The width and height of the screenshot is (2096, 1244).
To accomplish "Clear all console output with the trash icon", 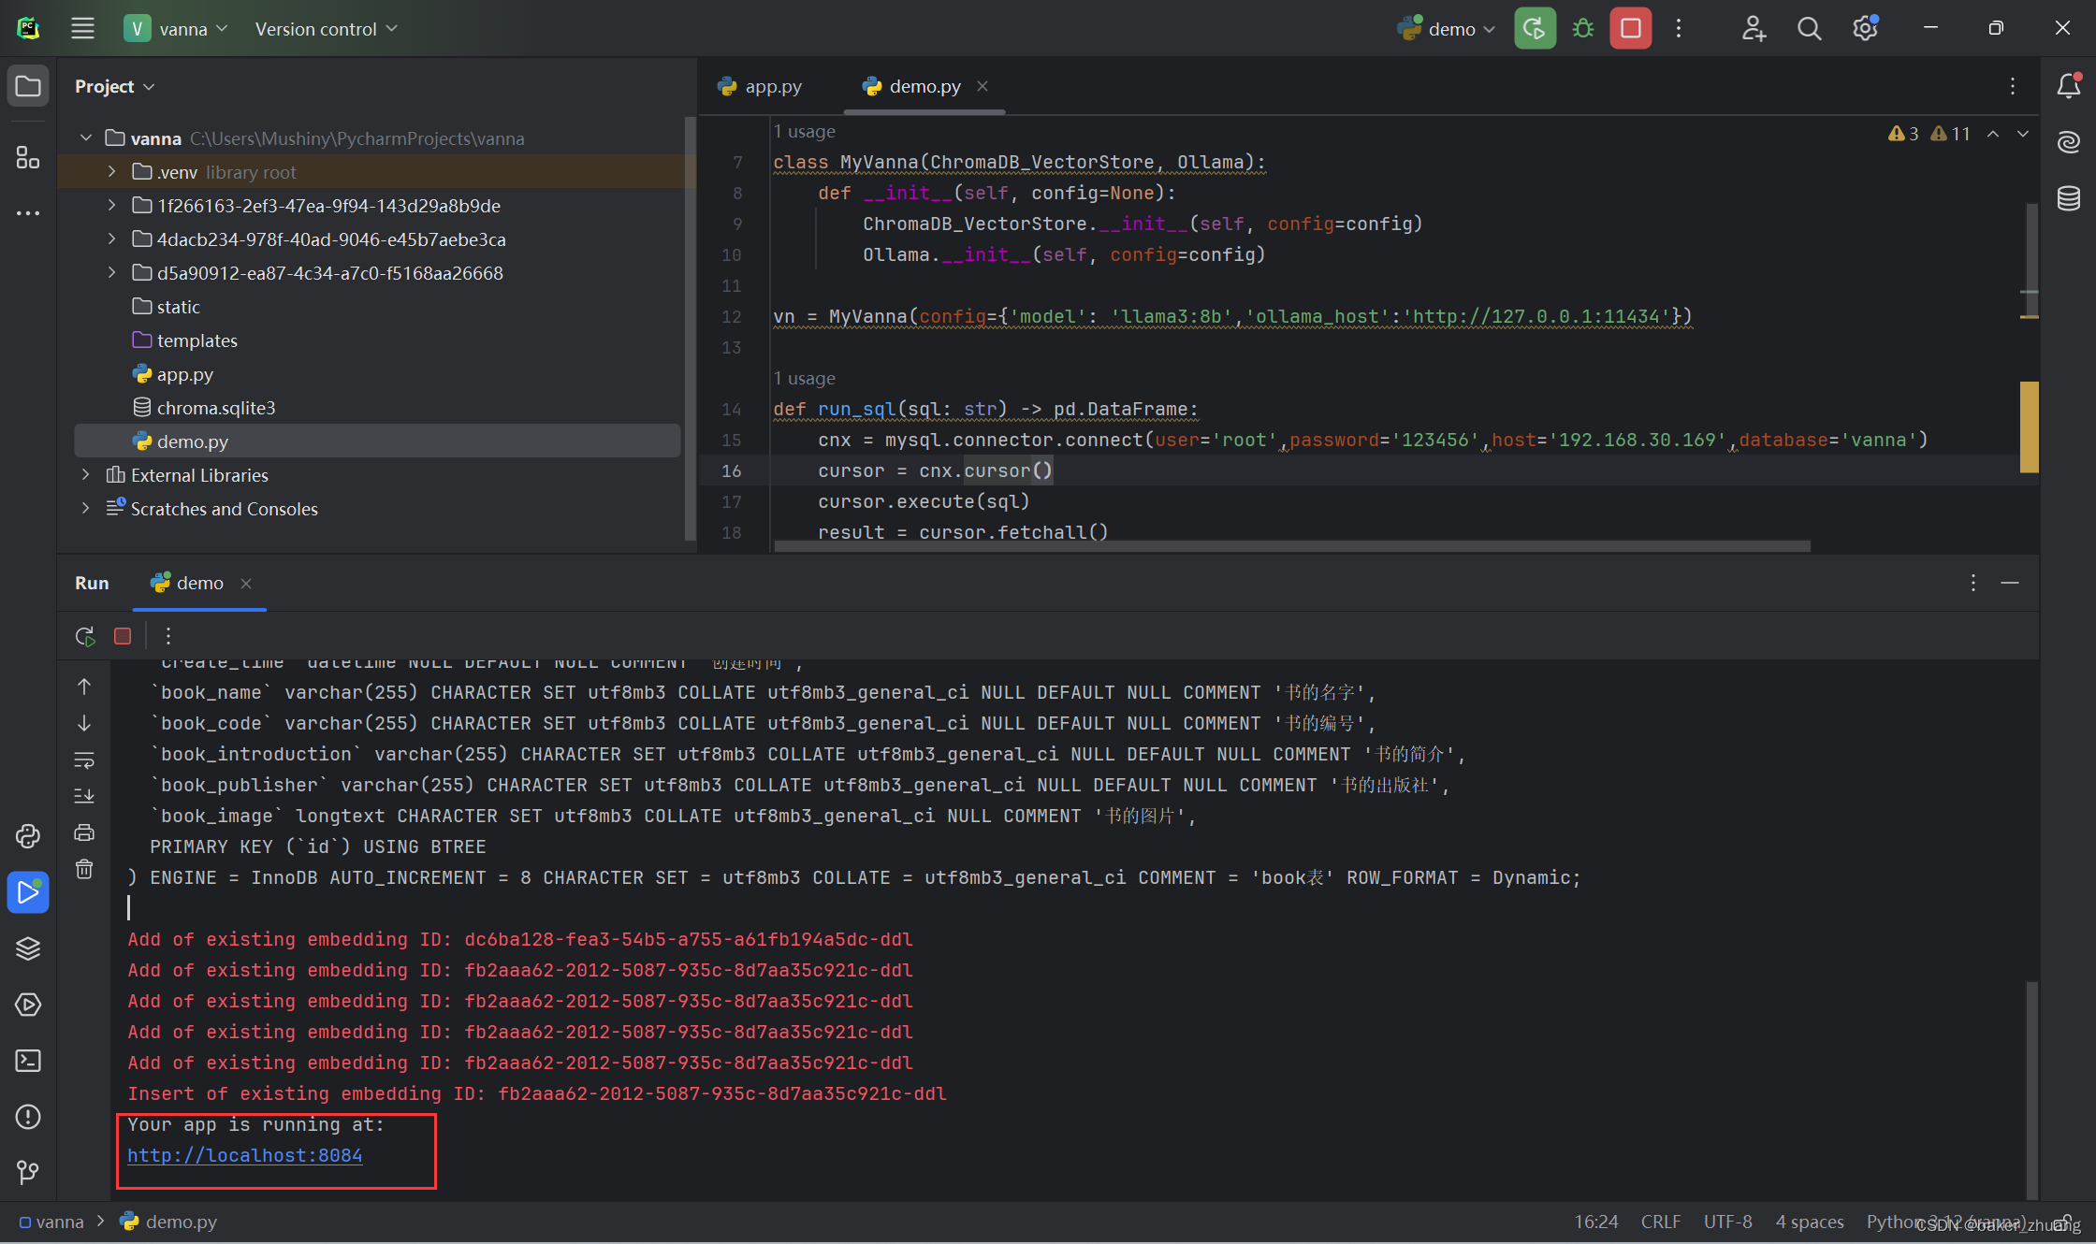I will click(x=84, y=870).
